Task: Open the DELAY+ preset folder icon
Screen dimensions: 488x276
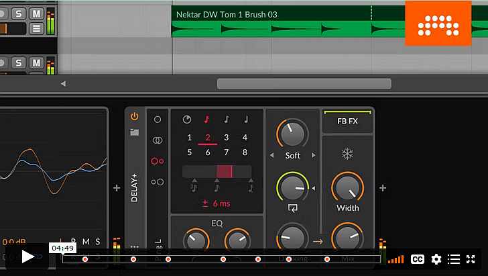Action: point(135,132)
